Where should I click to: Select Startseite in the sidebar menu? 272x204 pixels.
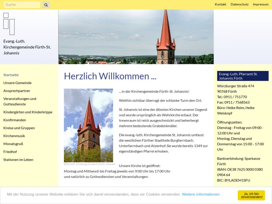[11, 75]
